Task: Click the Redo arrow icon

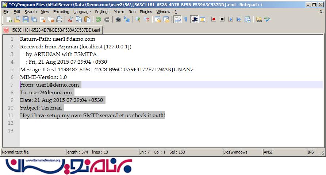Action: pos(107,20)
